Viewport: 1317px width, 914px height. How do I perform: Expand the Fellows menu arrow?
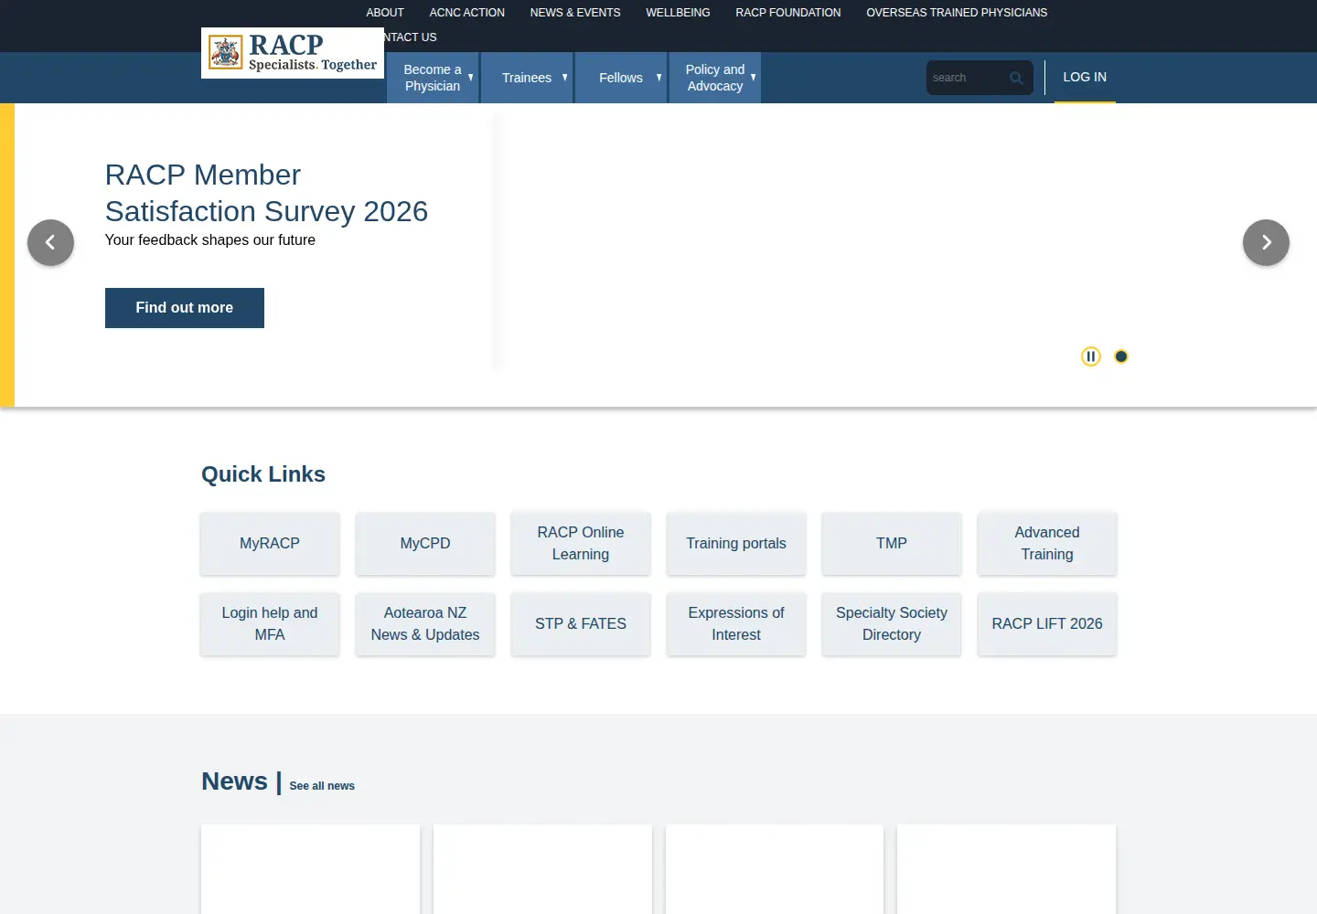[x=659, y=78]
